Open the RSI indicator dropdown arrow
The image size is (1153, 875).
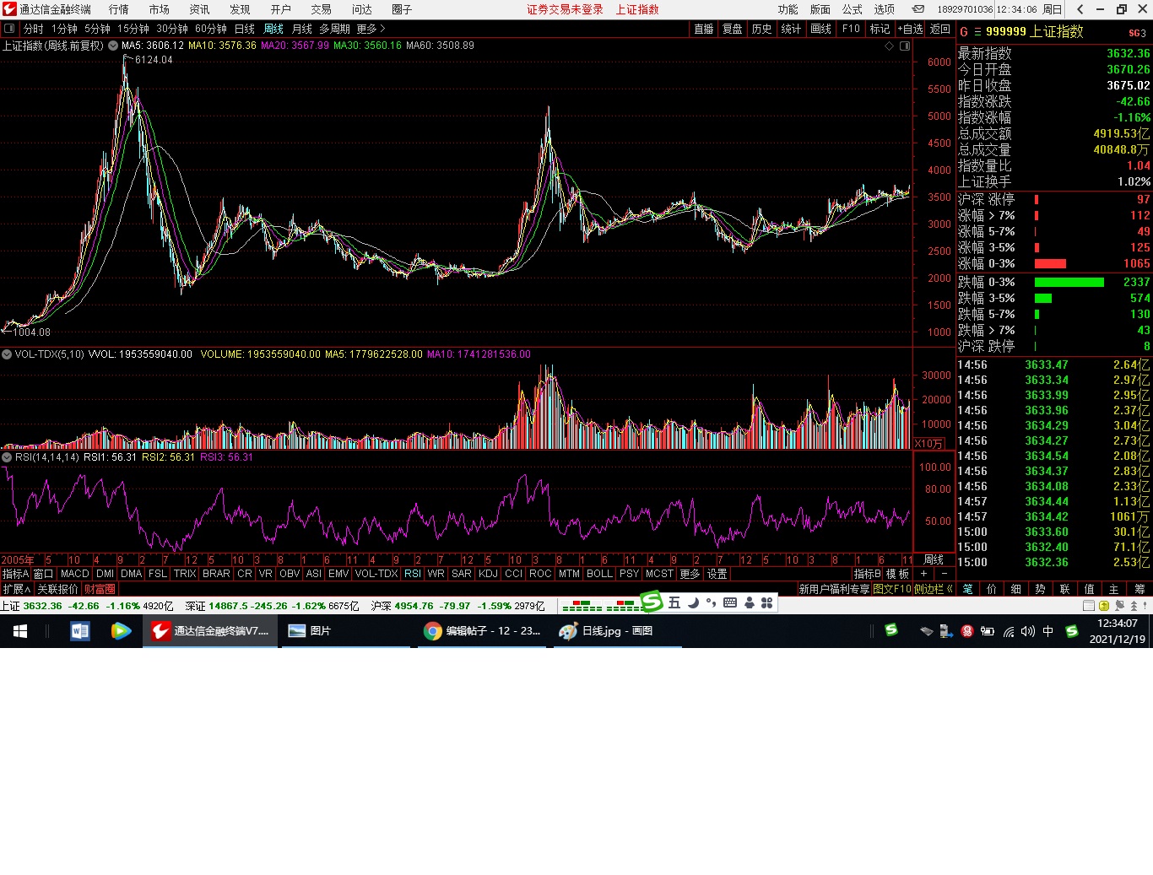click(x=7, y=457)
